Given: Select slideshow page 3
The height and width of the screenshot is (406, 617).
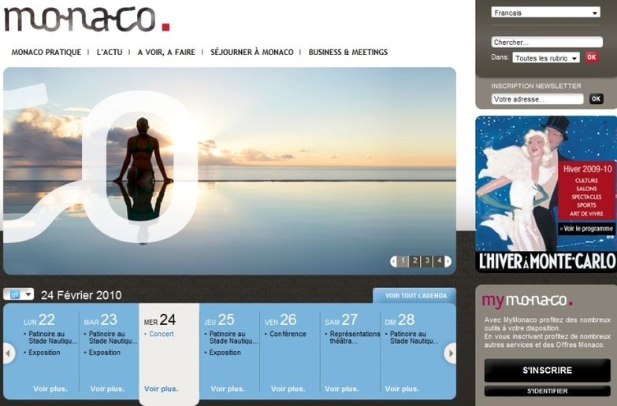Looking at the screenshot, I should pos(427,261).
